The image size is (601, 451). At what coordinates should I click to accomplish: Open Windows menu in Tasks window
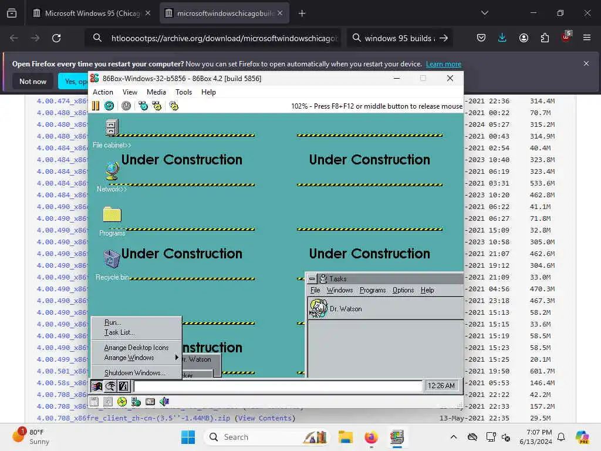pos(340,290)
